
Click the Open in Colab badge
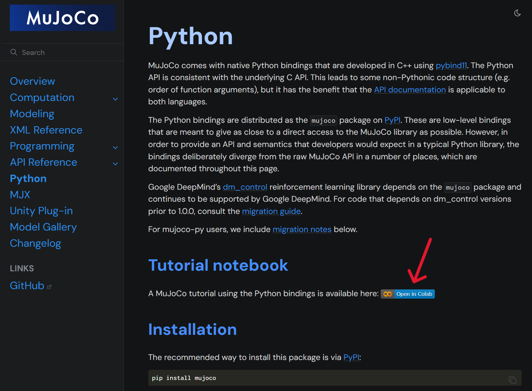408,294
